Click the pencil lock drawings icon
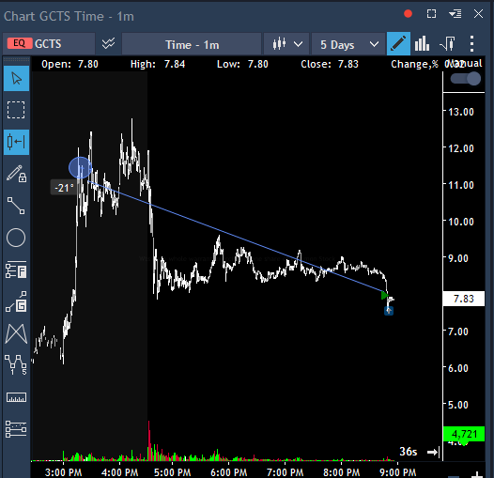 coord(16,174)
